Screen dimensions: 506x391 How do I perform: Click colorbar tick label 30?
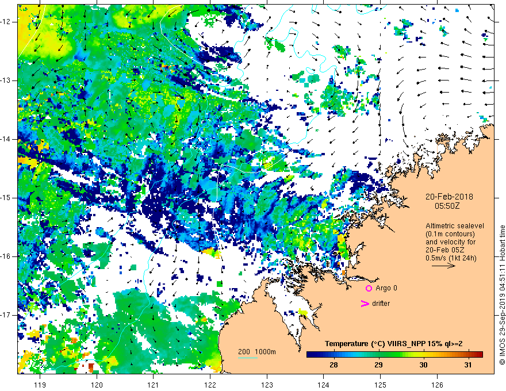click(x=423, y=365)
